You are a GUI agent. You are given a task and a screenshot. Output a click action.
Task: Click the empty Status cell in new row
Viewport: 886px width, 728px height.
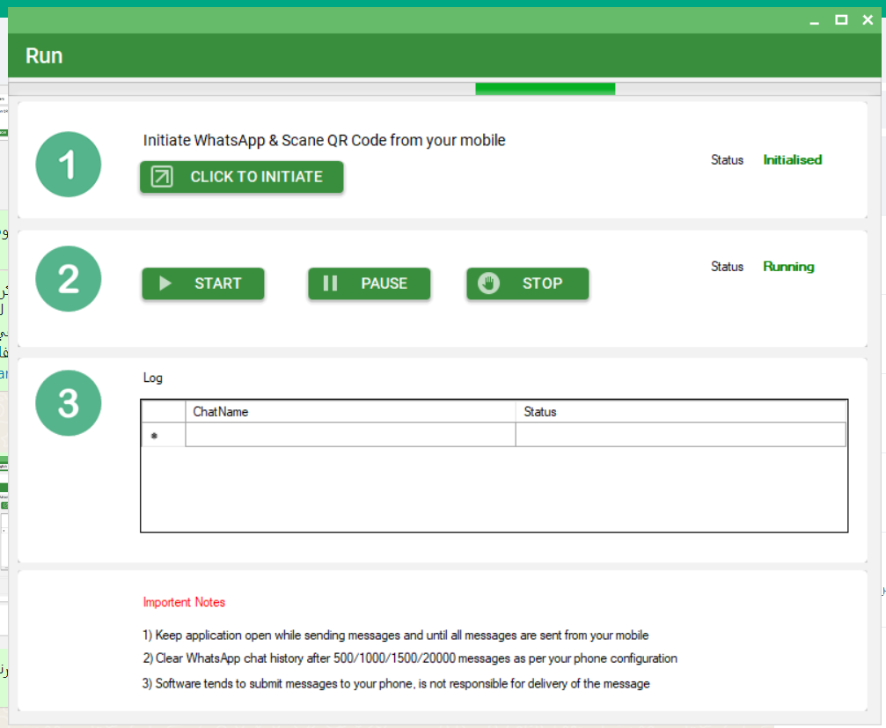pos(681,435)
